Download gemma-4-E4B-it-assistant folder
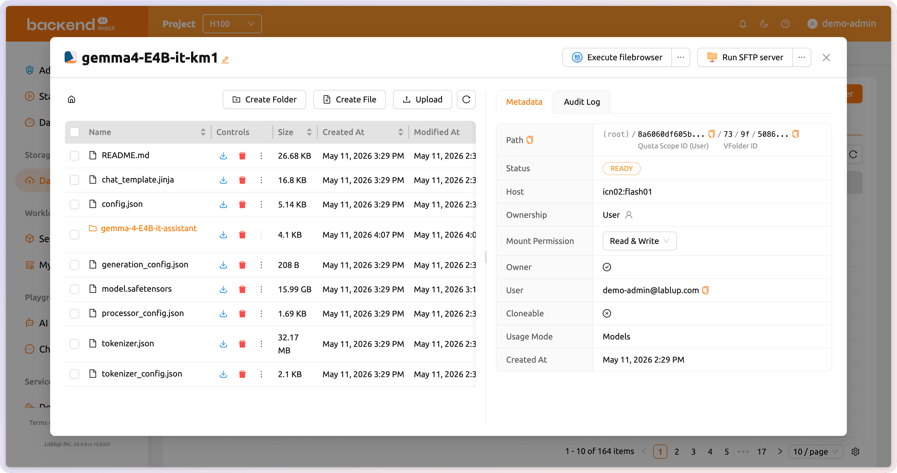897x473 pixels. tap(223, 235)
